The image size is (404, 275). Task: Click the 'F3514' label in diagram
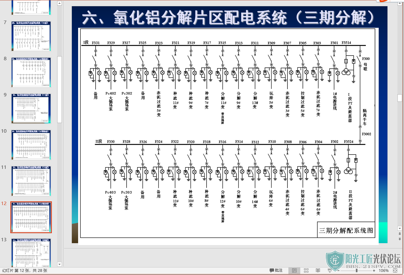coord(346,43)
